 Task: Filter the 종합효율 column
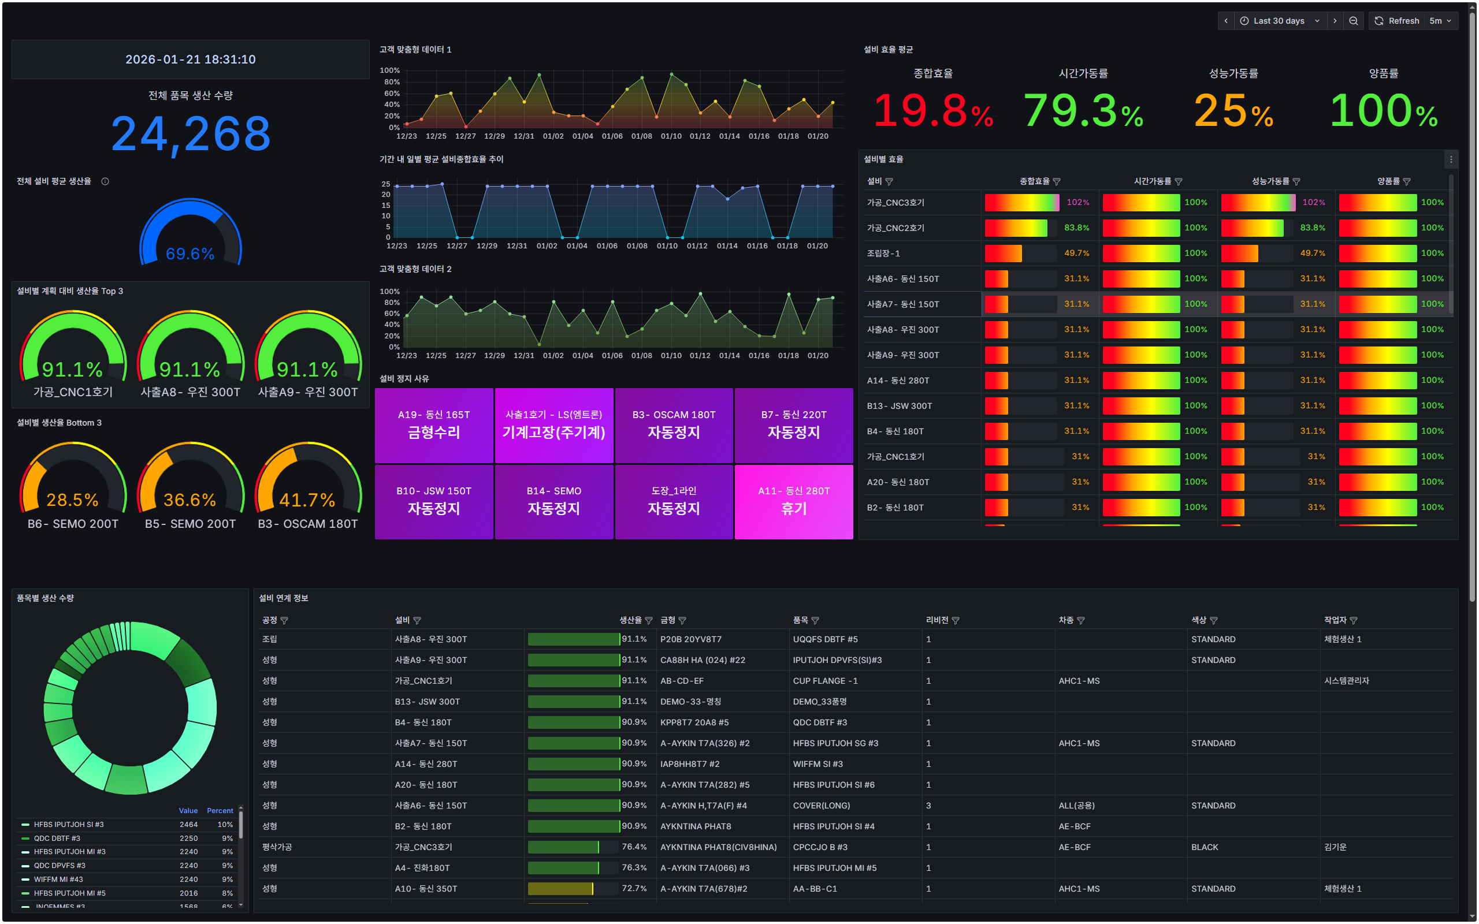point(1057,181)
